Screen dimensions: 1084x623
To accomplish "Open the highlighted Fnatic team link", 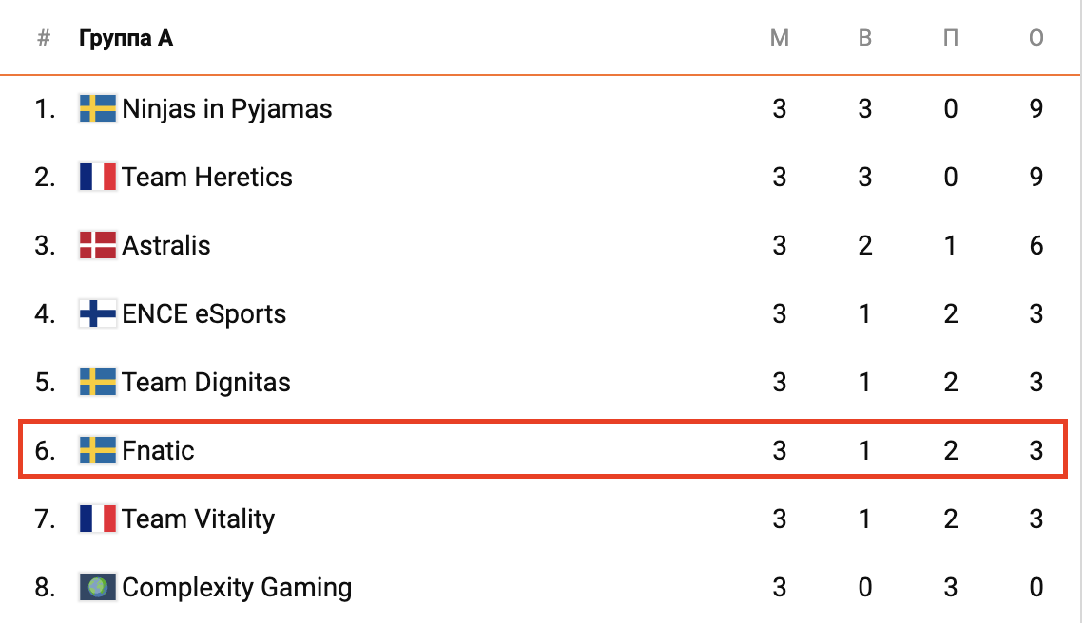I will pyautogui.click(x=159, y=450).
